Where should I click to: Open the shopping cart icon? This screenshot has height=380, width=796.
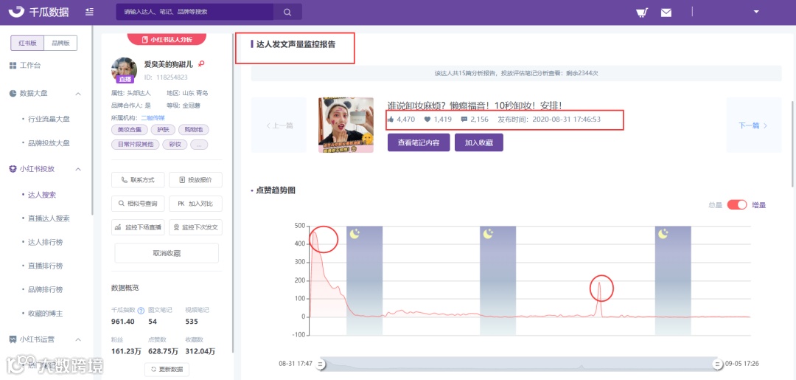point(642,13)
